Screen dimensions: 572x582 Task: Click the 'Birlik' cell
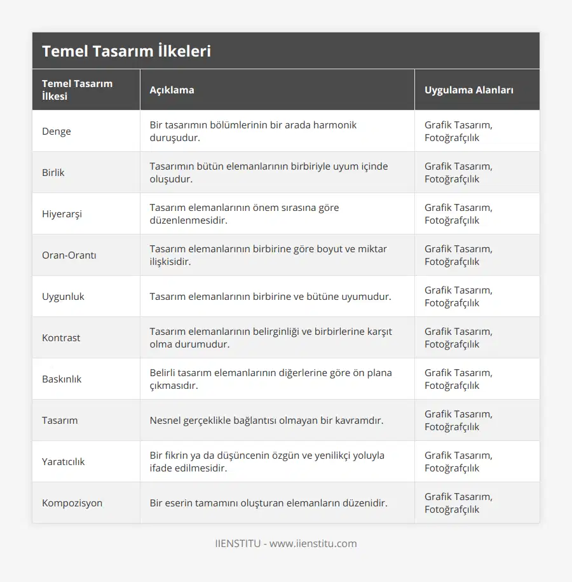pos(53,173)
